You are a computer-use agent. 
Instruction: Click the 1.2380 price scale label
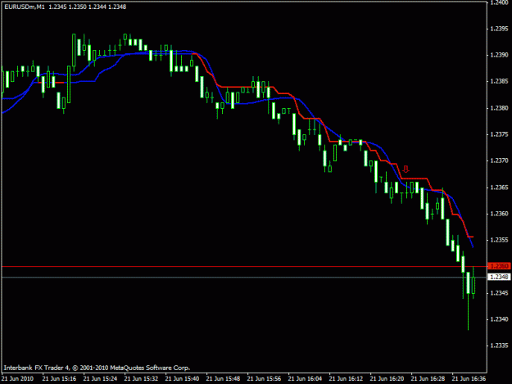[499, 108]
